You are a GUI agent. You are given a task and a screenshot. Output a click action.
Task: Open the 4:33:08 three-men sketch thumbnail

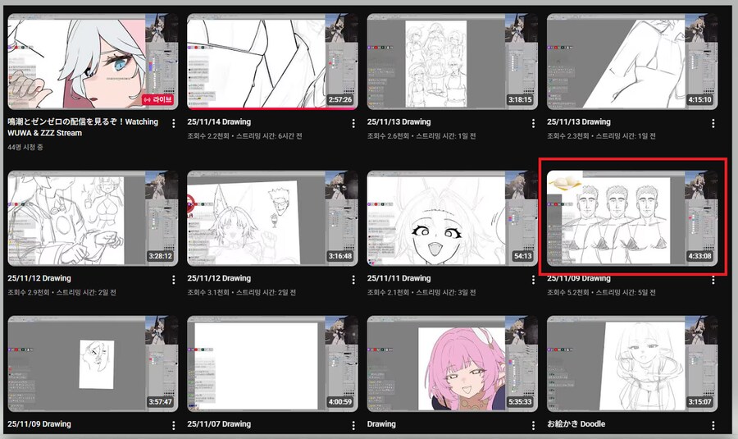(x=632, y=218)
